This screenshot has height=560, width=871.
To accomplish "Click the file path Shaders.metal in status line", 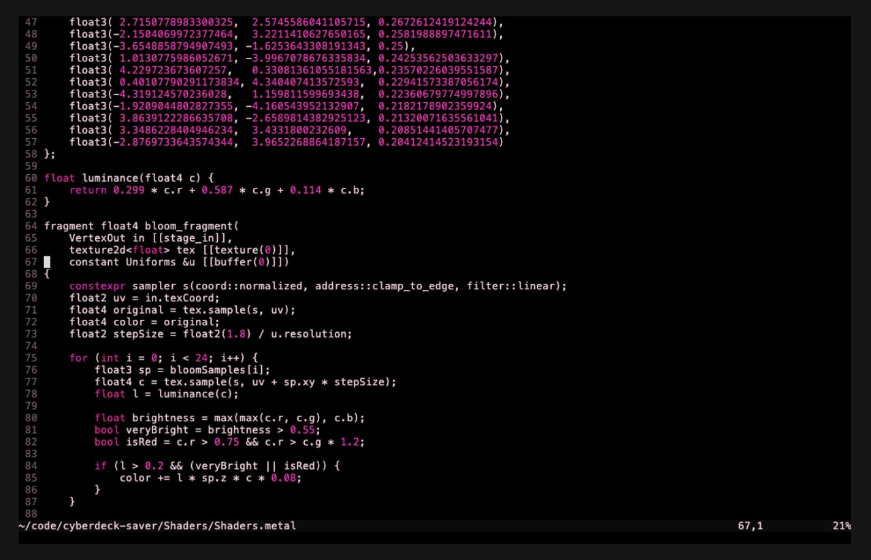I will coord(157,526).
